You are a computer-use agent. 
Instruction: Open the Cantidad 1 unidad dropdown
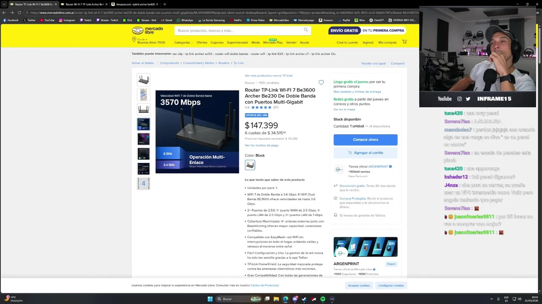point(359,126)
